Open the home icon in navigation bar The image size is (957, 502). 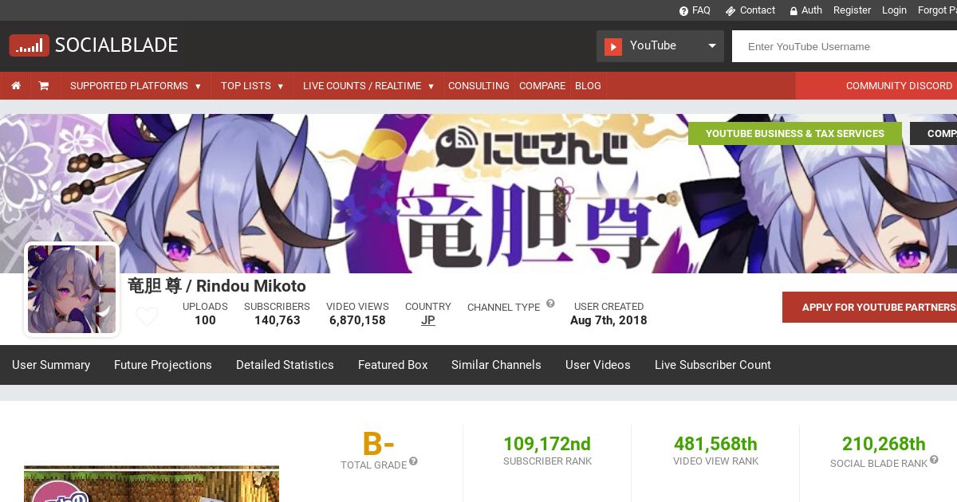(x=16, y=86)
